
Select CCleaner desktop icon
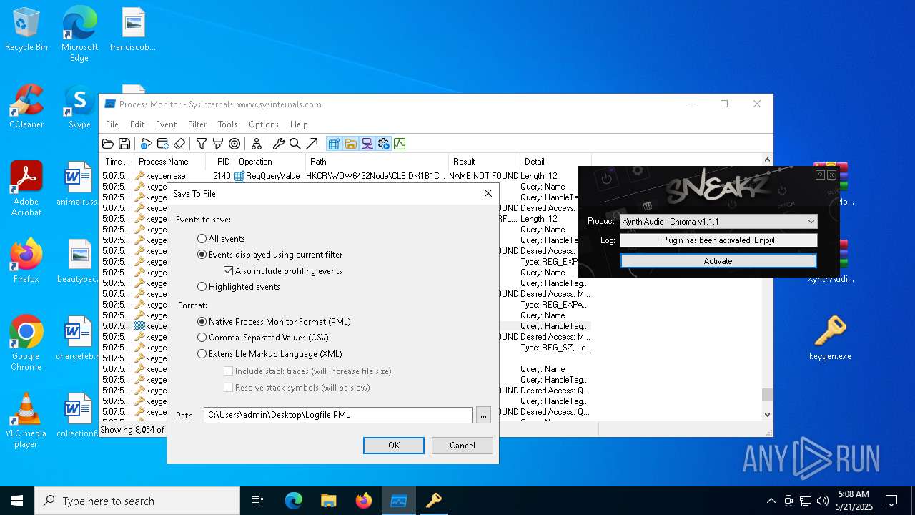click(x=26, y=107)
